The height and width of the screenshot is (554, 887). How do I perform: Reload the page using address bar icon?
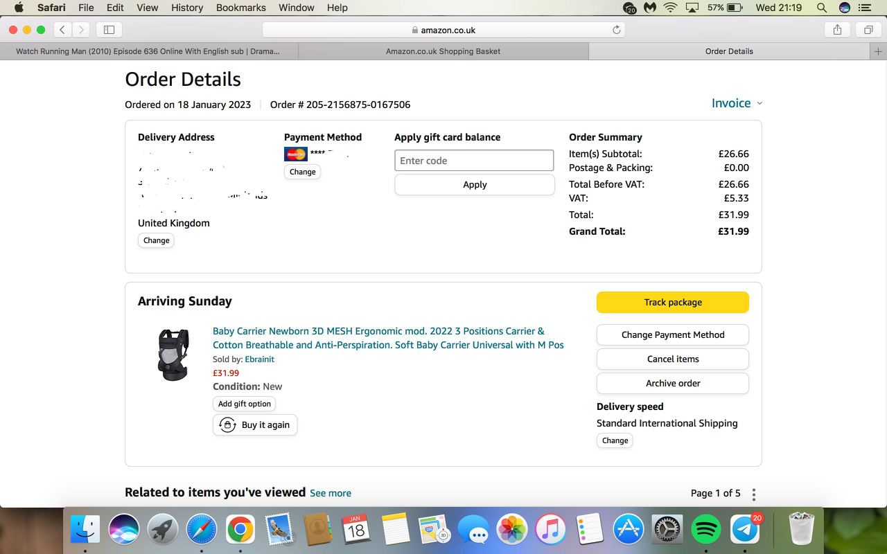[616, 30]
